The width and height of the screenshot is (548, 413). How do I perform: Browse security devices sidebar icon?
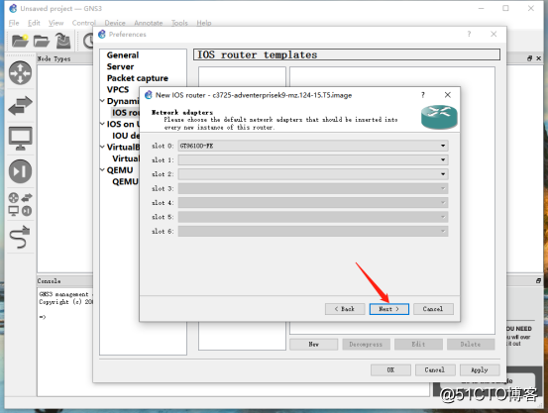pyautogui.click(x=20, y=171)
